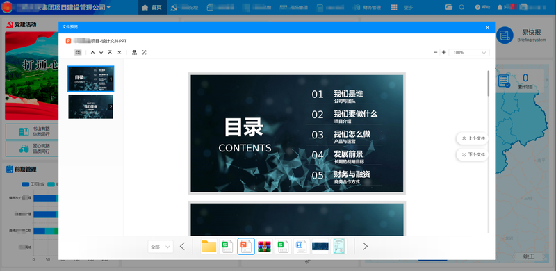Open the folder icon in top bar
Viewport: 556px width, 271px height.
(x=449, y=7)
